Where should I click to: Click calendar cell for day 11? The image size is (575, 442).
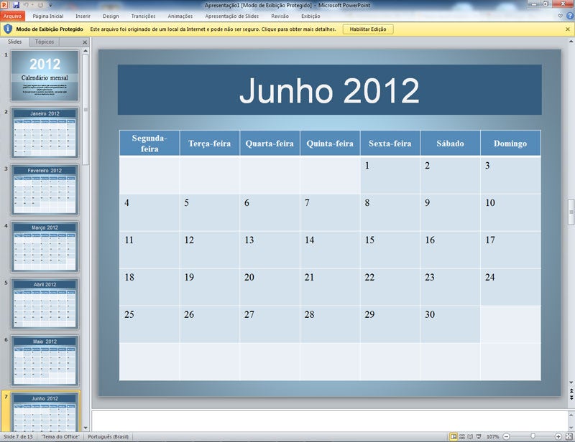(x=149, y=250)
